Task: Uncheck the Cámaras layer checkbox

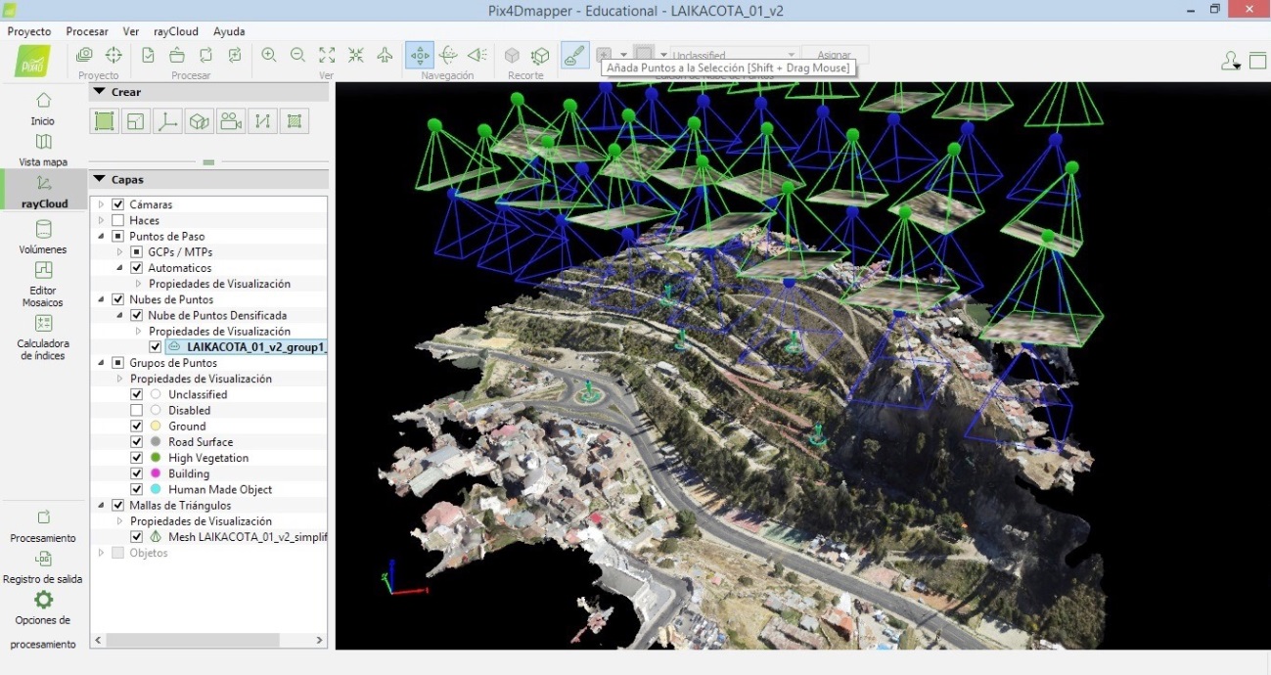Action: tap(118, 204)
